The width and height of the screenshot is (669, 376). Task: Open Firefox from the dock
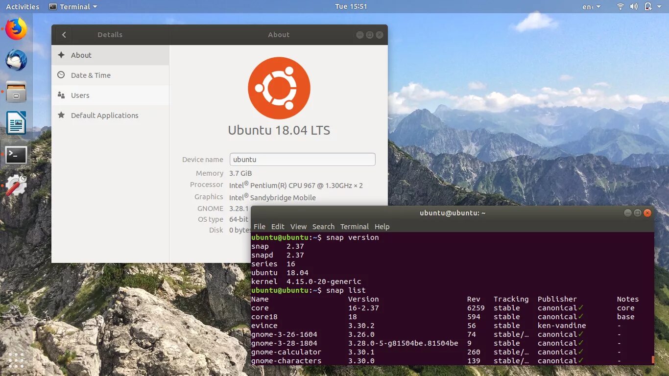coord(16,29)
